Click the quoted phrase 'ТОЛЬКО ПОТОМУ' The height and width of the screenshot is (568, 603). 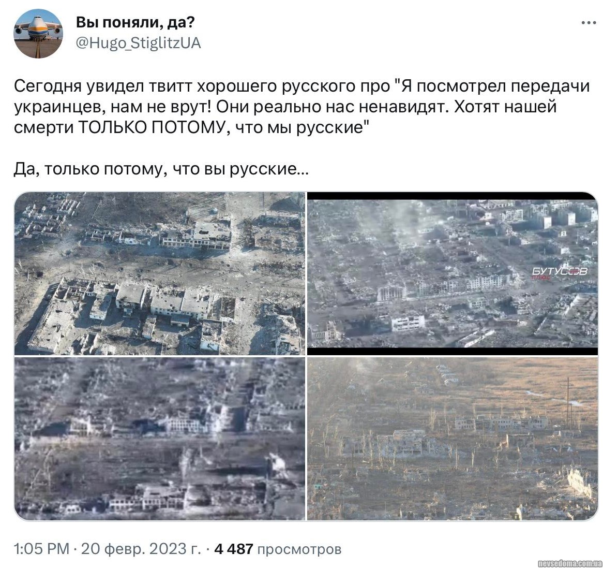click(x=151, y=127)
